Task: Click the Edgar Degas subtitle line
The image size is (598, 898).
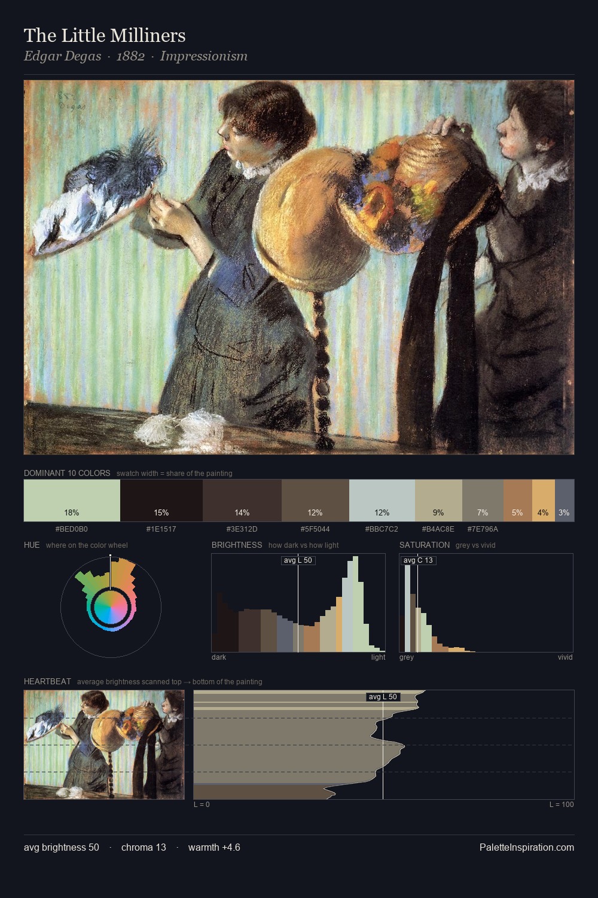Action: [x=136, y=56]
